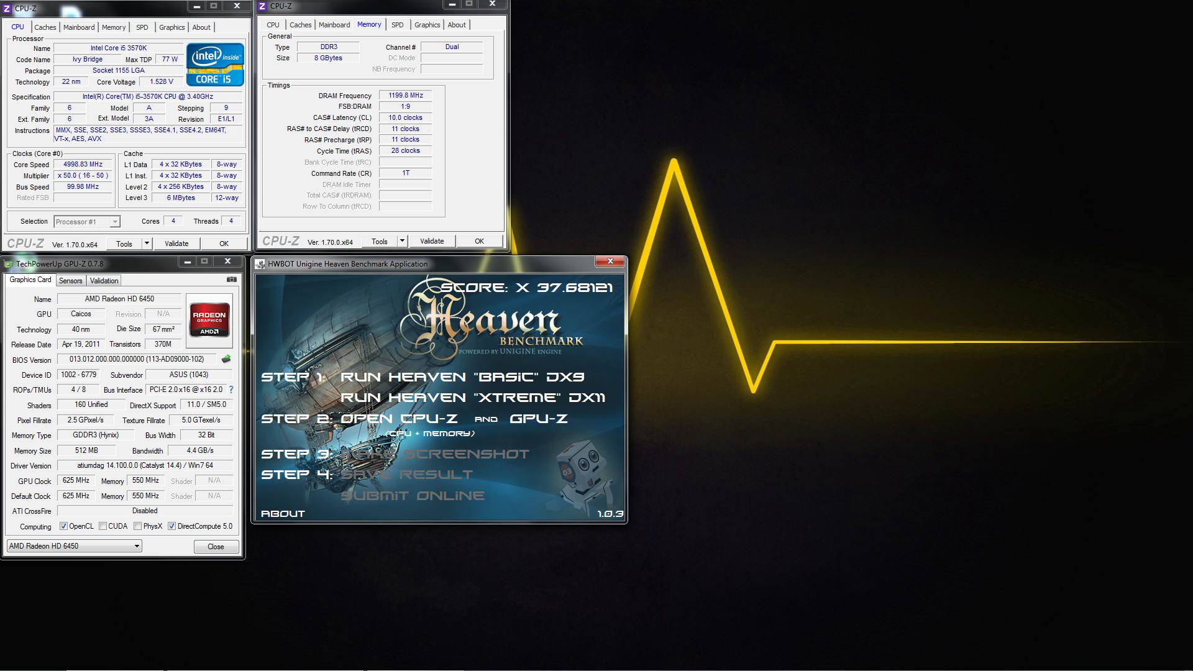Click the GPU-Z screenshot camera icon
This screenshot has height=671, width=1193.
[x=231, y=280]
